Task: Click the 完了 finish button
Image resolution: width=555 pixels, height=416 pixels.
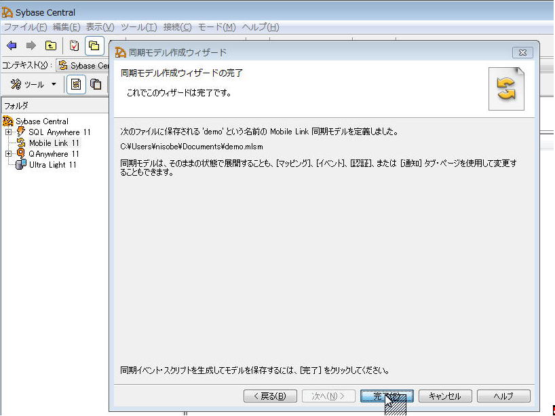Action: click(x=387, y=396)
